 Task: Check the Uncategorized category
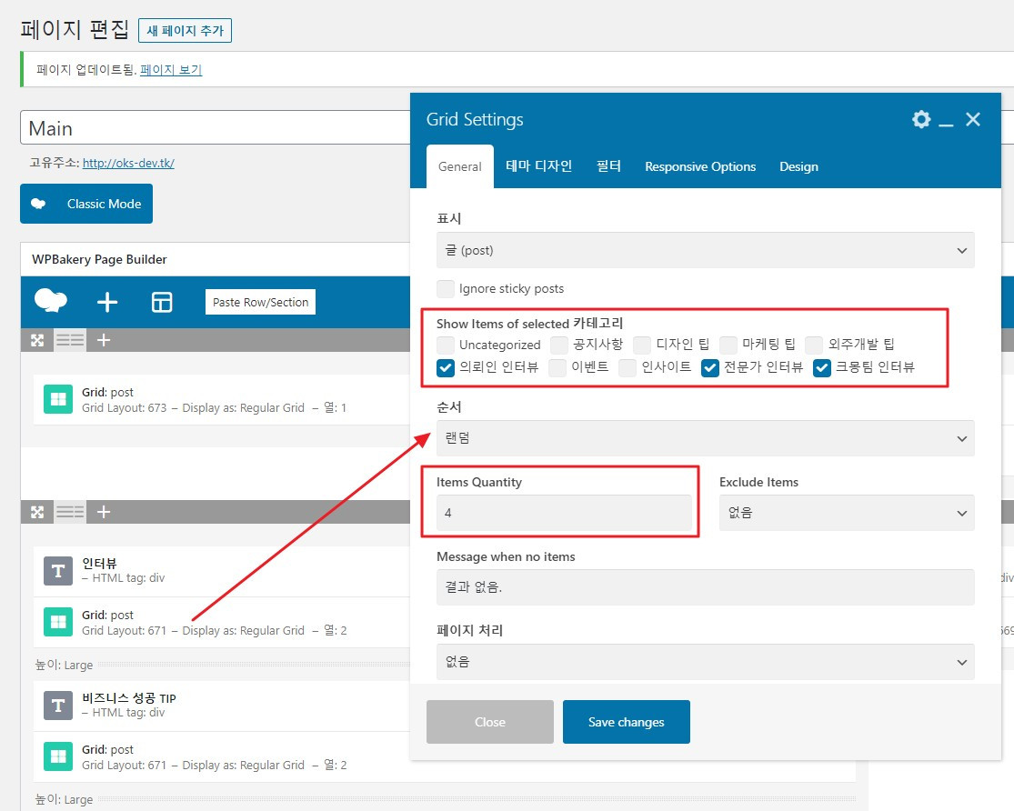pyautogui.click(x=446, y=345)
